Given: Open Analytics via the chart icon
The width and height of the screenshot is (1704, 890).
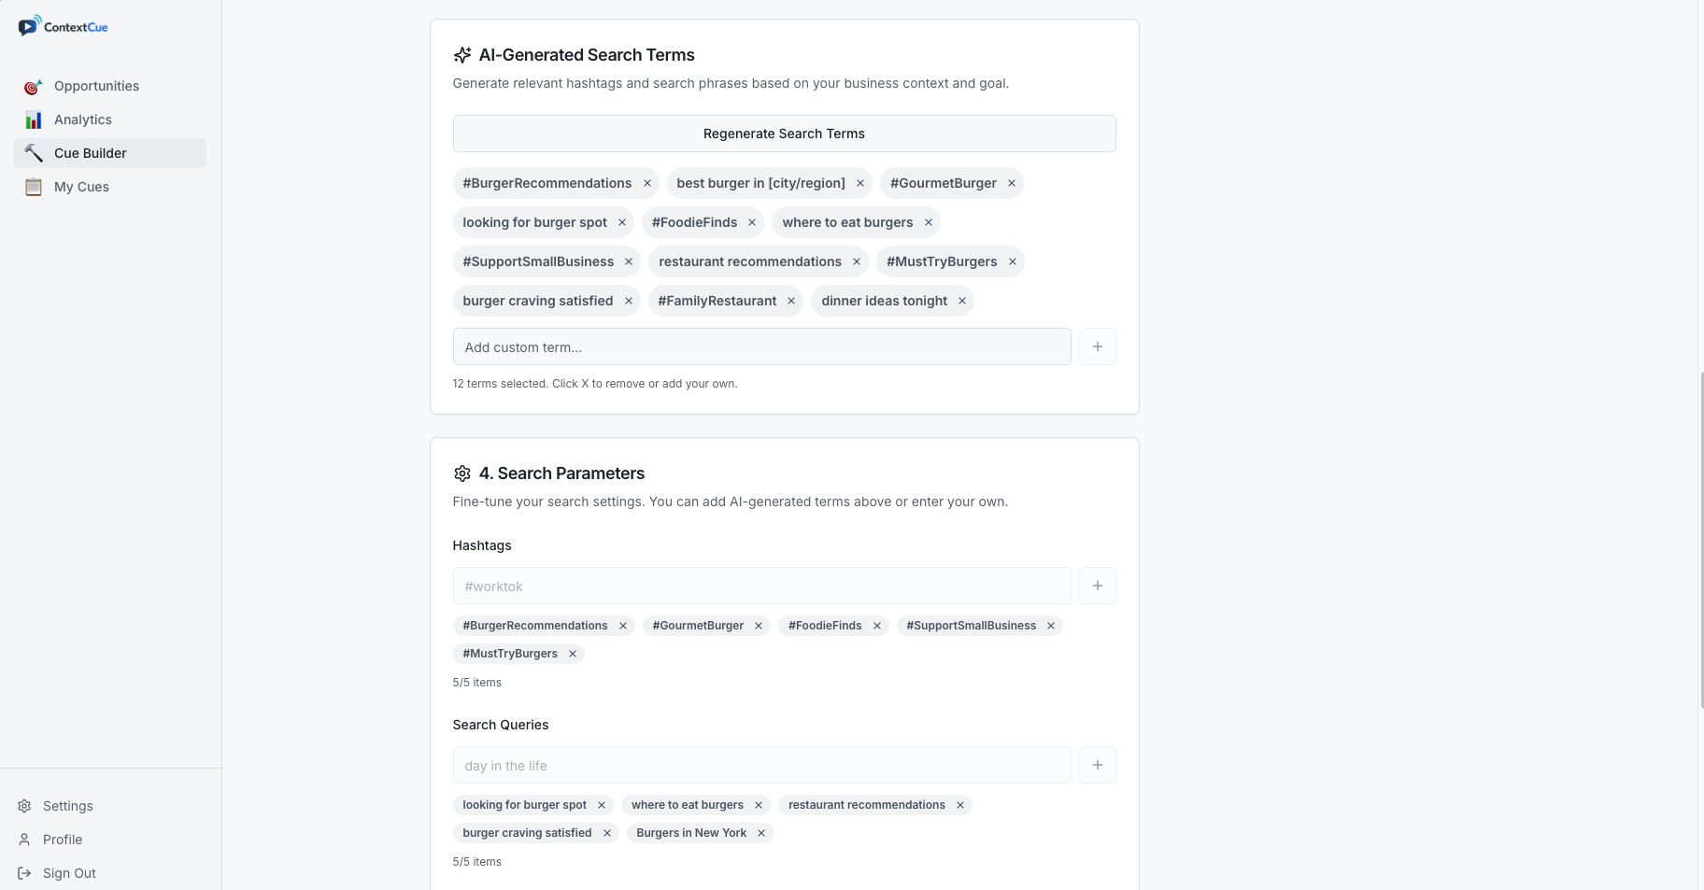Looking at the screenshot, I should point(34,120).
